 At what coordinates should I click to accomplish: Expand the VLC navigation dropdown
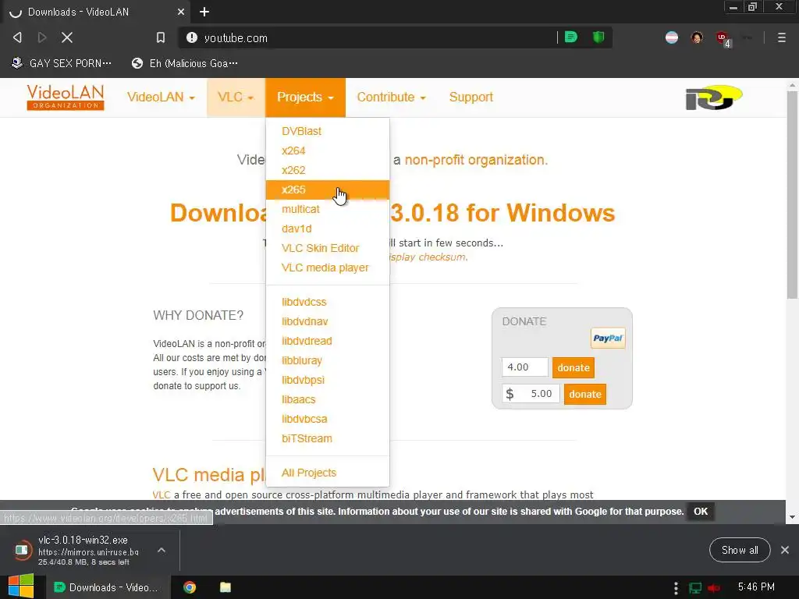[236, 97]
